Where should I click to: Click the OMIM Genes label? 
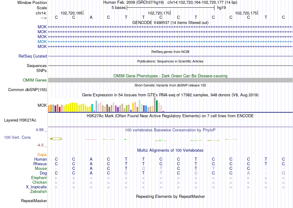click(x=35, y=80)
